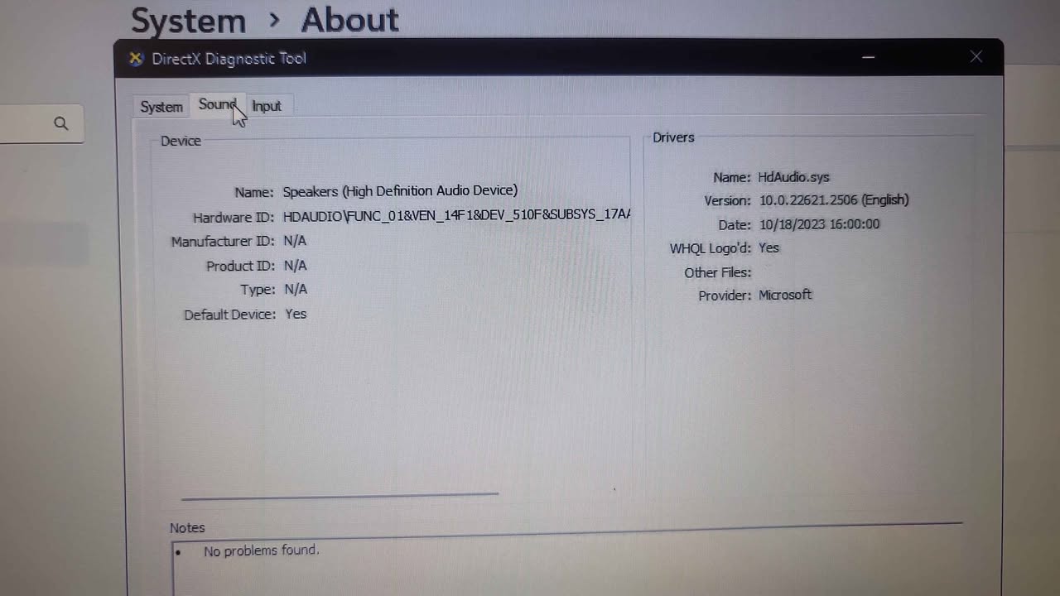Image resolution: width=1060 pixels, height=596 pixels.
Task: Click the driver date 10/18/2023 16:00:00
Action: (819, 224)
